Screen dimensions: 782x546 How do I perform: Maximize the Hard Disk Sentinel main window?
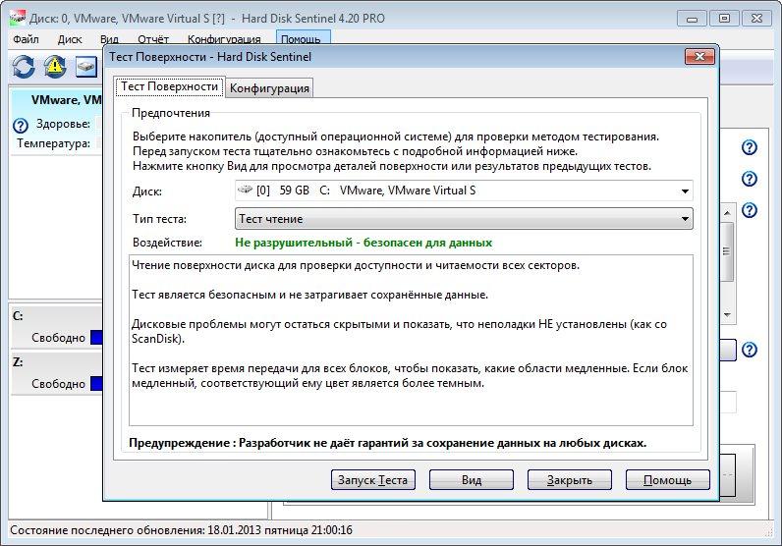tap(724, 19)
